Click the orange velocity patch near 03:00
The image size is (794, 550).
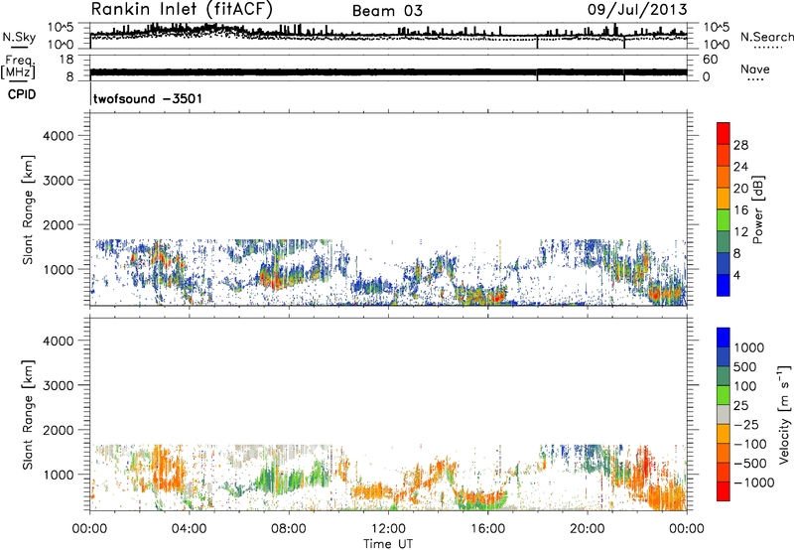coord(167,469)
